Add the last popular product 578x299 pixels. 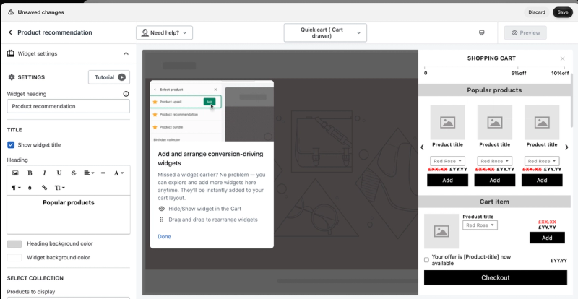542,181
